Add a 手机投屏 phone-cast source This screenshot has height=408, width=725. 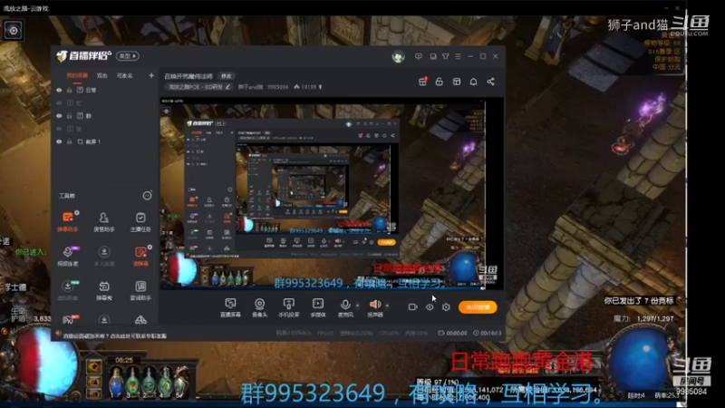[288, 307]
